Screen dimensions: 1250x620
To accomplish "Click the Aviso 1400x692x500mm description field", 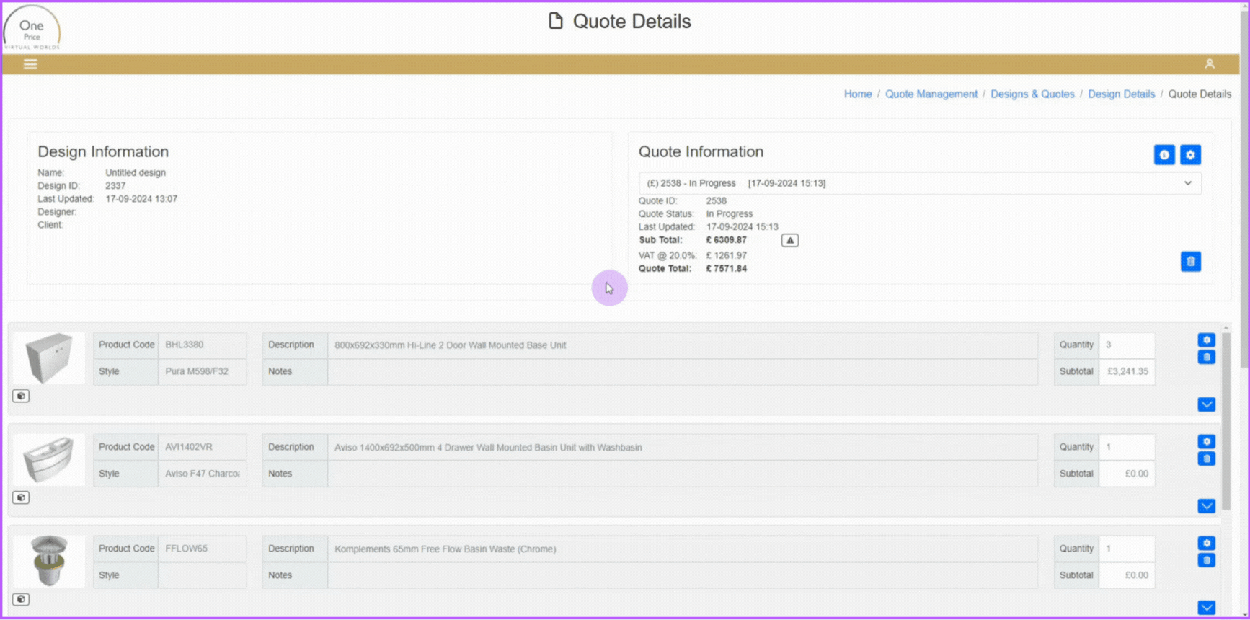I will click(683, 447).
